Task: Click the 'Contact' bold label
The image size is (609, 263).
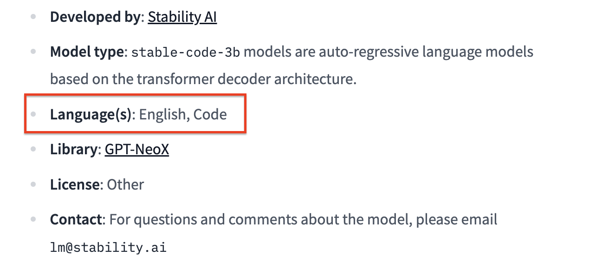Action: click(76, 219)
